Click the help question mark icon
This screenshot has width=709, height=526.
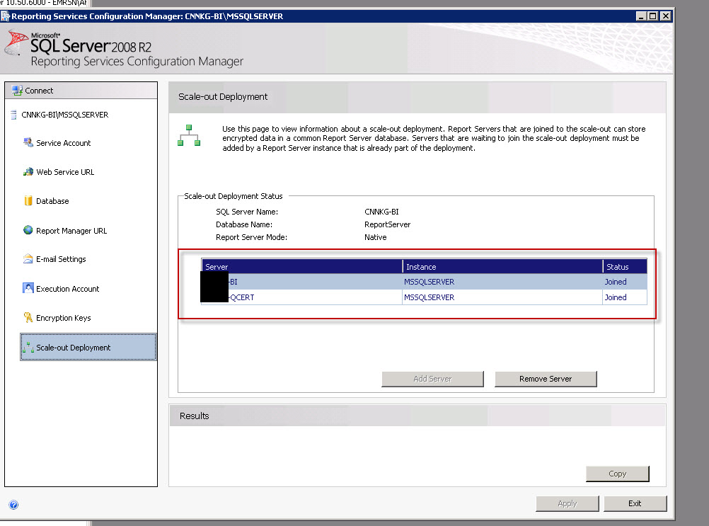point(13,505)
